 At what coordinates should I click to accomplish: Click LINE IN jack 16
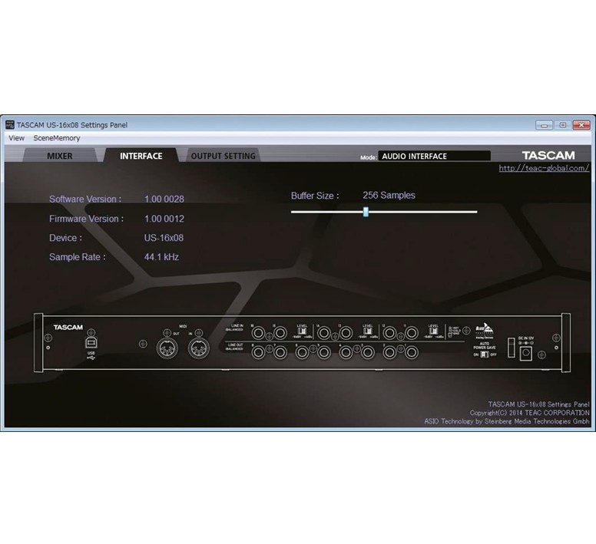click(x=259, y=333)
